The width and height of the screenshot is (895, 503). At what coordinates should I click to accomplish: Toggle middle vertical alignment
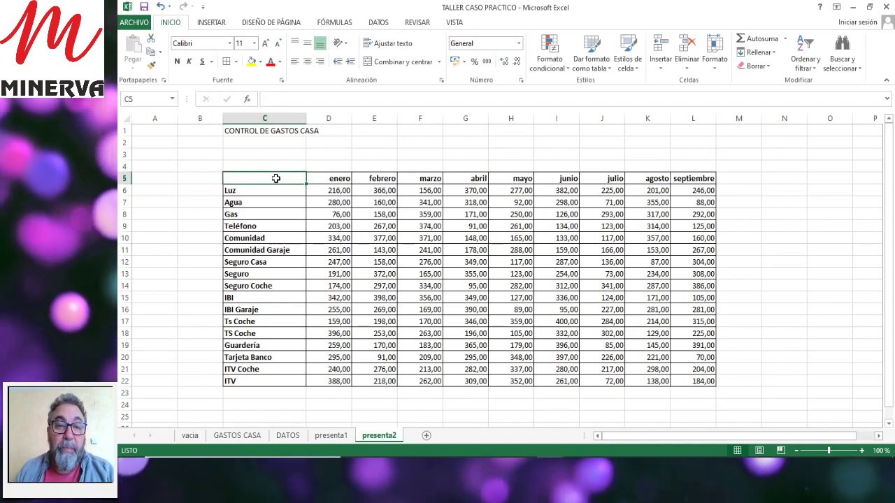click(308, 43)
